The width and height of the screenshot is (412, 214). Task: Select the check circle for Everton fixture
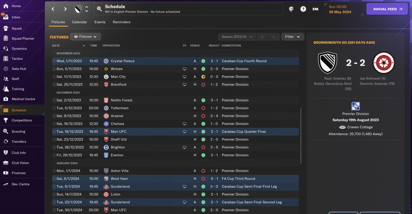(x=54, y=155)
